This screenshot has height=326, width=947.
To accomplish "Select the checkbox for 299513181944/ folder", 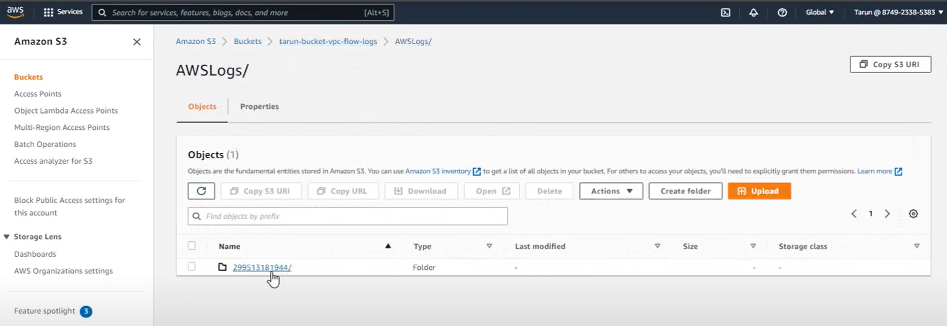I will point(192,267).
